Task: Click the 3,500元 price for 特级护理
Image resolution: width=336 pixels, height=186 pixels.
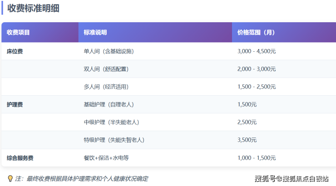Action: pos(247,140)
